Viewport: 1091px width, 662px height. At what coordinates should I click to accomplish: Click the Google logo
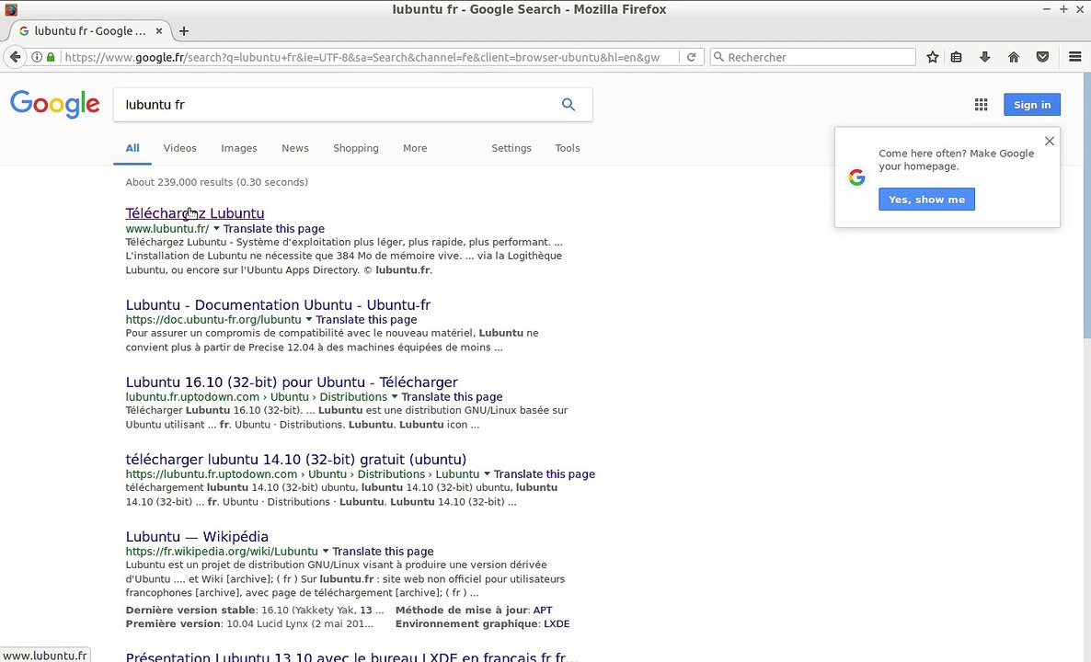[55, 104]
